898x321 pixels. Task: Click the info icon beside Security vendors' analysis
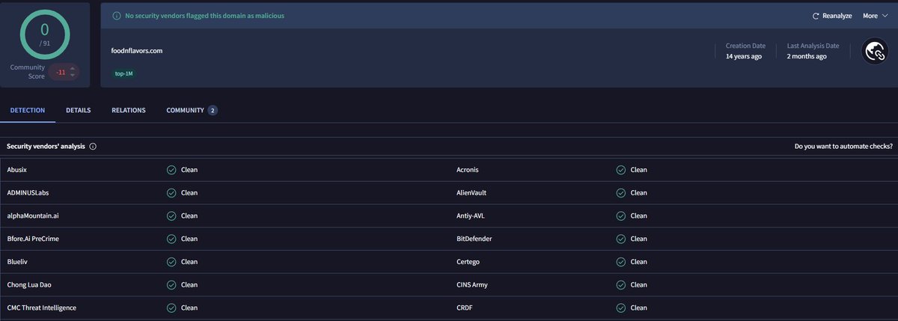pos(93,147)
